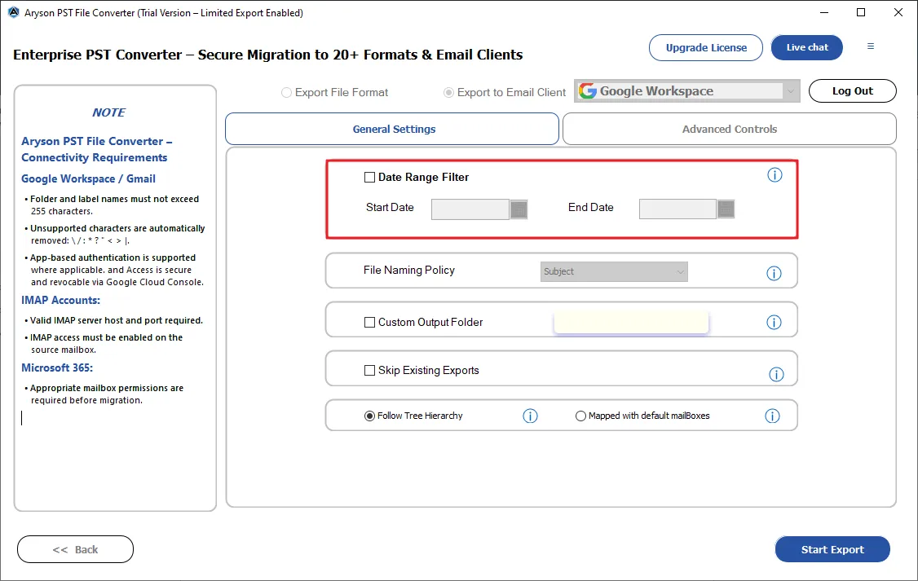
Task: Click the End Date input field
Action: click(677, 209)
